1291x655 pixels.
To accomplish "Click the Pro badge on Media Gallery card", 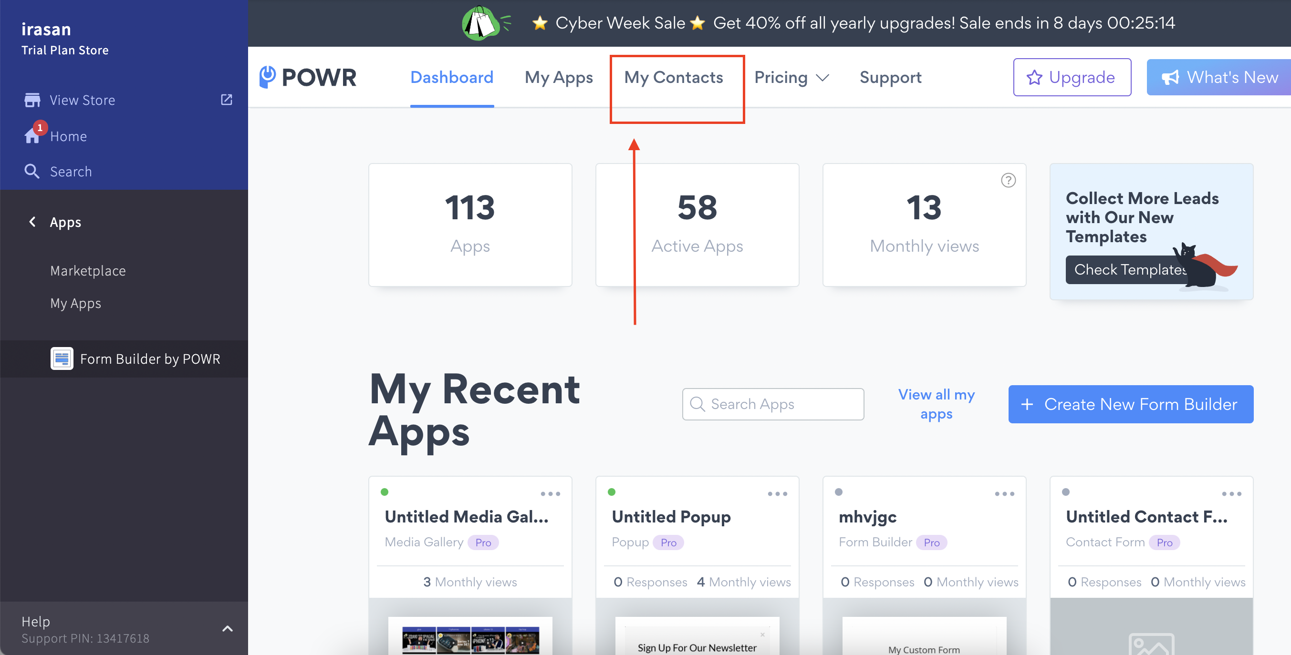I will 483,542.
